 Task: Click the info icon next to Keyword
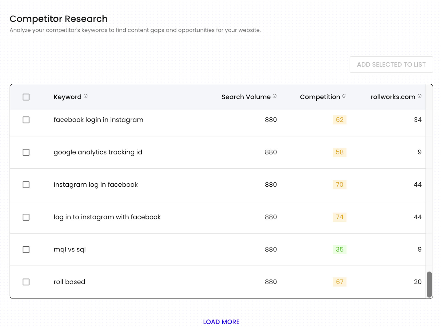(x=86, y=96)
